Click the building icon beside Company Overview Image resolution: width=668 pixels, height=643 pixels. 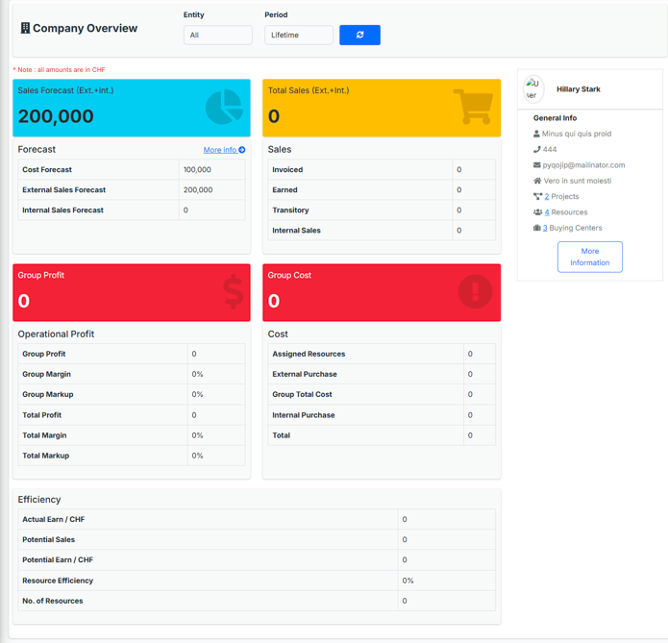[25, 29]
